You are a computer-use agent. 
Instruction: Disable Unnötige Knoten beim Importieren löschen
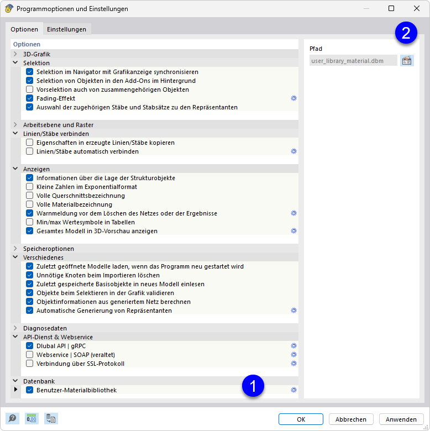click(x=29, y=275)
